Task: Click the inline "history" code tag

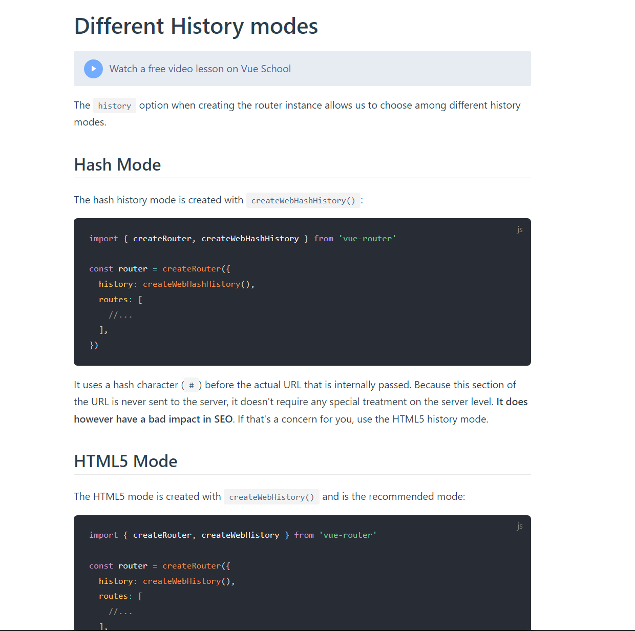Action: (x=114, y=106)
